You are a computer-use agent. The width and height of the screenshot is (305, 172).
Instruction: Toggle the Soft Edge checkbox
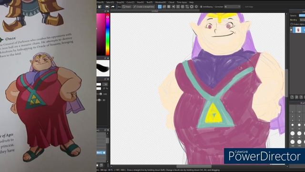[x=243, y=7]
